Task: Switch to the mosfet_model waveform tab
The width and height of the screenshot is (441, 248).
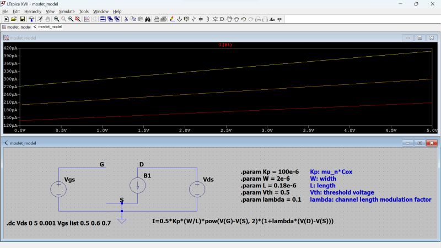Action: [17, 27]
